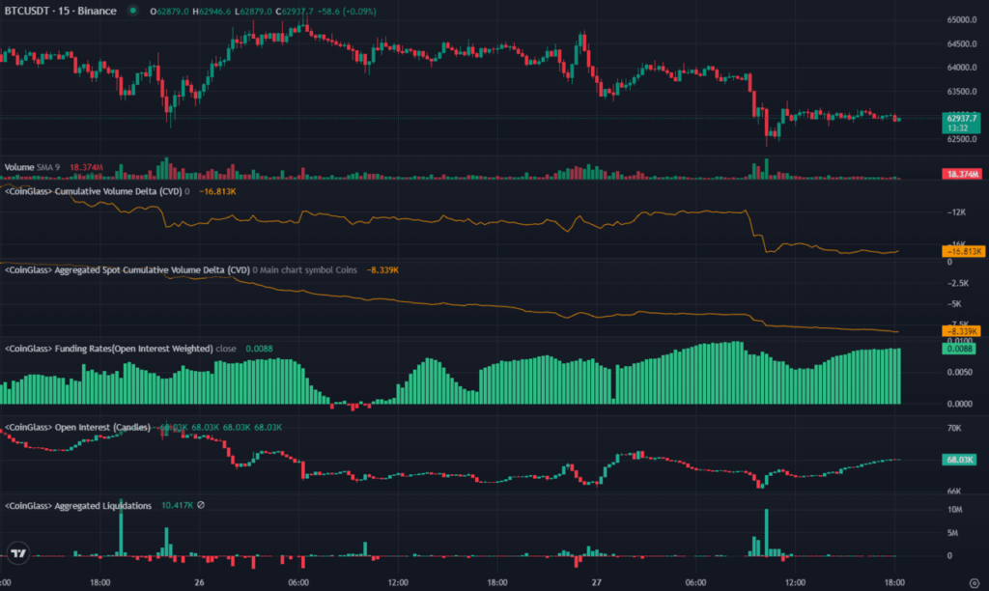989x591 pixels.
Task: Click the Aggregated Liquidations hidden-value icon
Action: (x=201, y=505)
